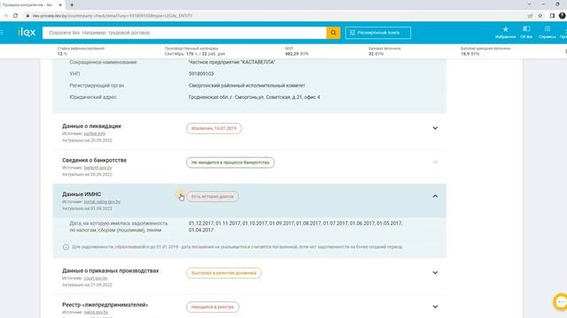
Task: Click the Сведения о банкротстве heading
Action: coord(95,160)
